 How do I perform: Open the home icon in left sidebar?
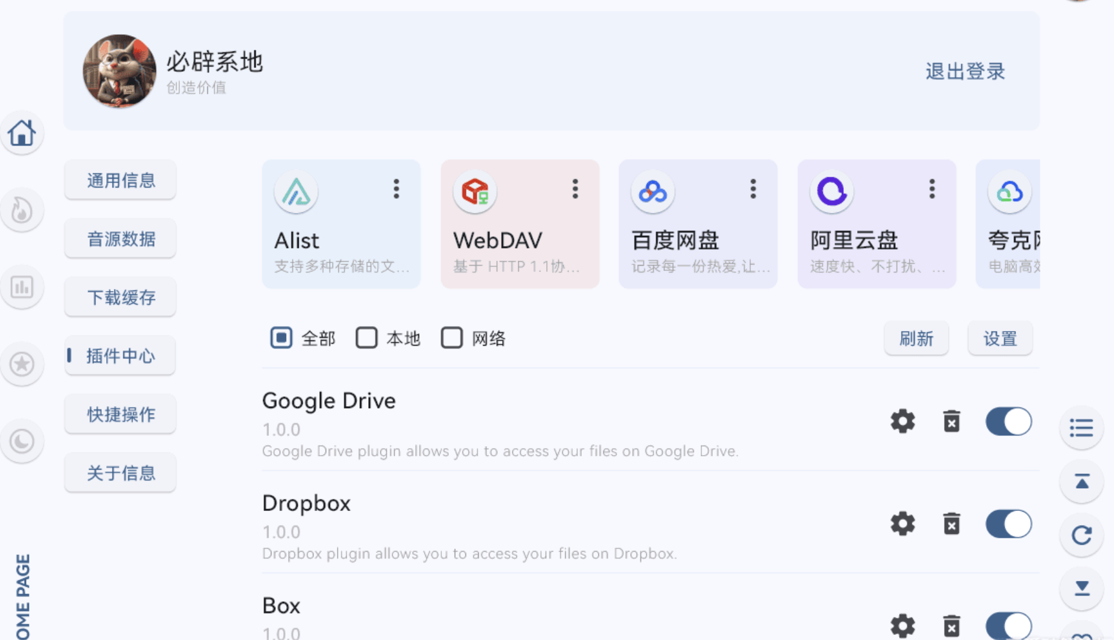[22, 133]
